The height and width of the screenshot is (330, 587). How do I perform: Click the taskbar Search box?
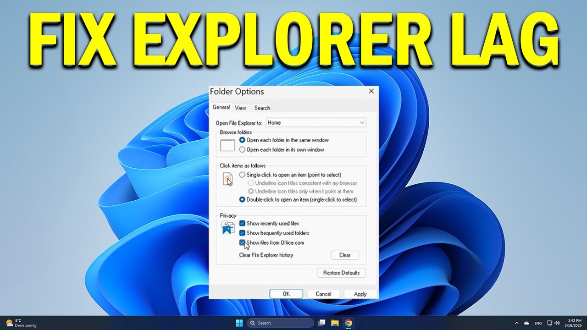pos(280,323)
